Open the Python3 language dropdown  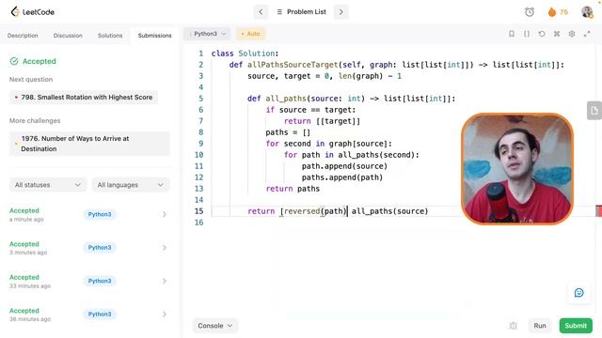[207, 34]
